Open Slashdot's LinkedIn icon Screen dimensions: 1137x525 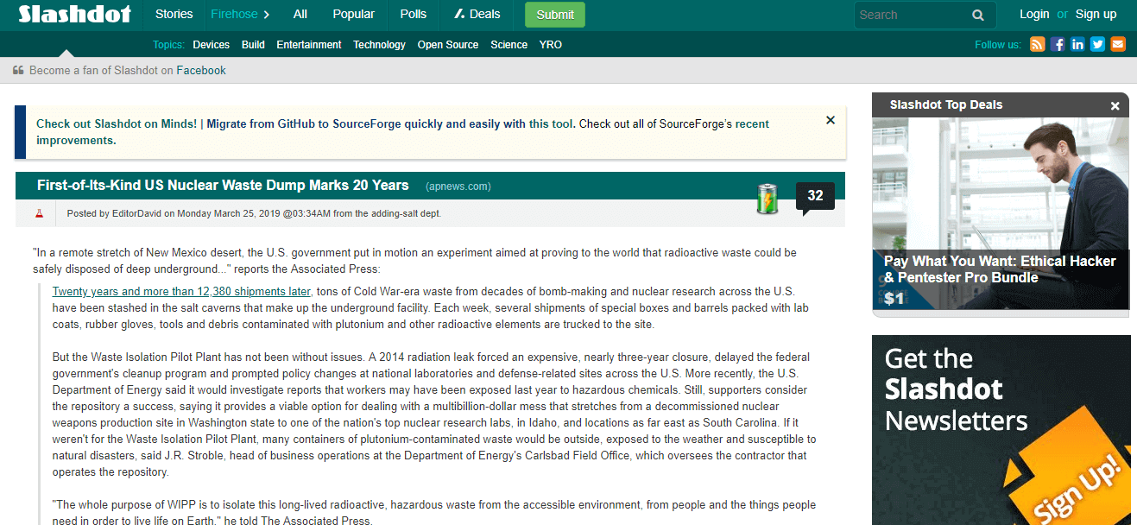[1077, 45]
